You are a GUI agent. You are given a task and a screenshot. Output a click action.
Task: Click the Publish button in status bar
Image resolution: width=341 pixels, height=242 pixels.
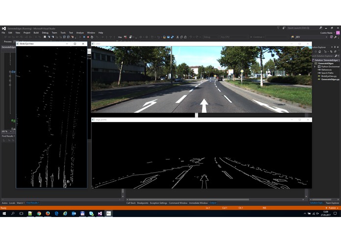332,208
